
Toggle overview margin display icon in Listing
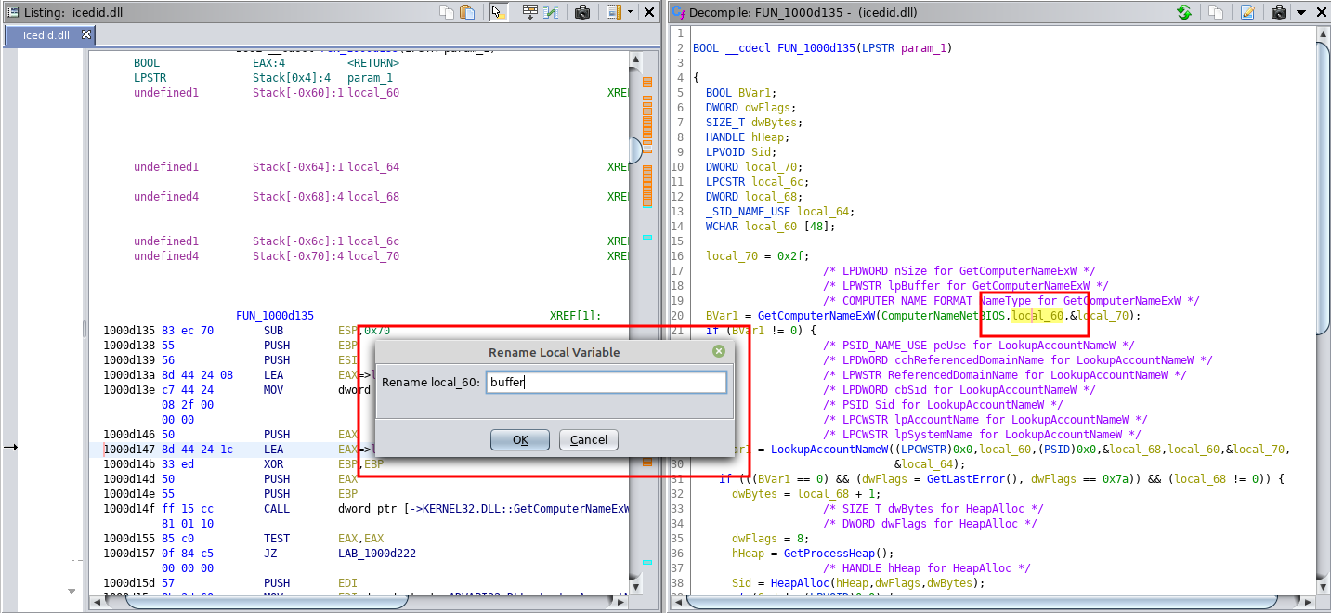click(613, 12)
